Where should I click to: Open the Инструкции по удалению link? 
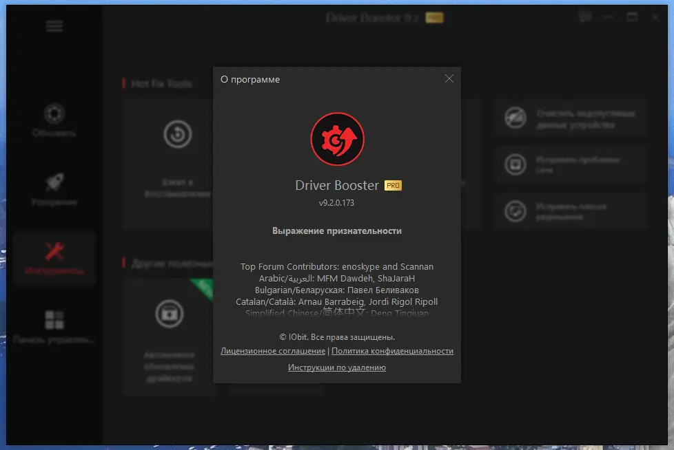click(337, 367)
